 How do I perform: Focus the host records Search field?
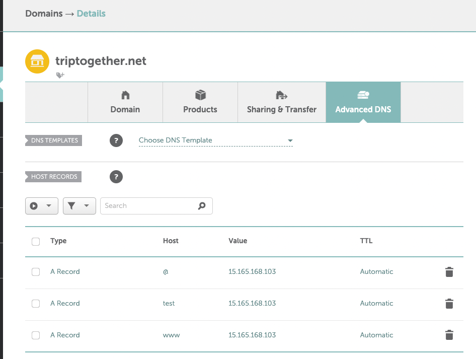[x=156, y=206]
